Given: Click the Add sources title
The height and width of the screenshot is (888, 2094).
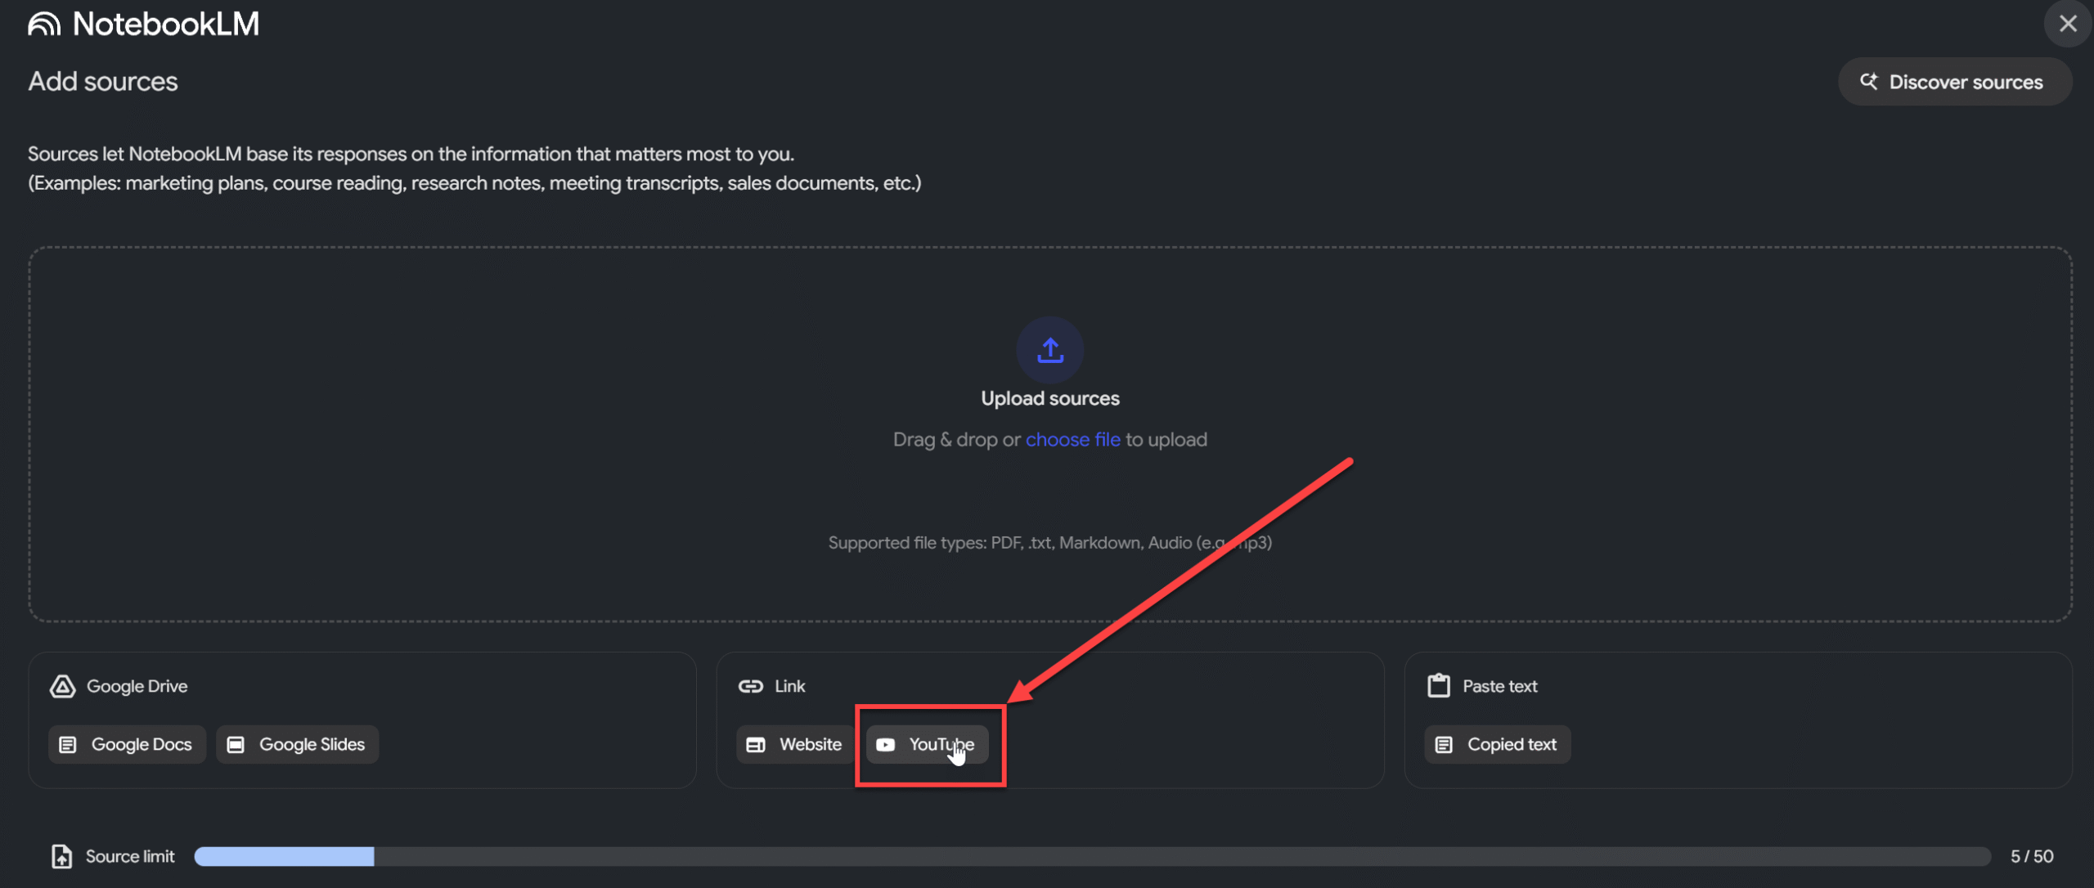Looking at the screenshot, I should [x=103, y=81].
